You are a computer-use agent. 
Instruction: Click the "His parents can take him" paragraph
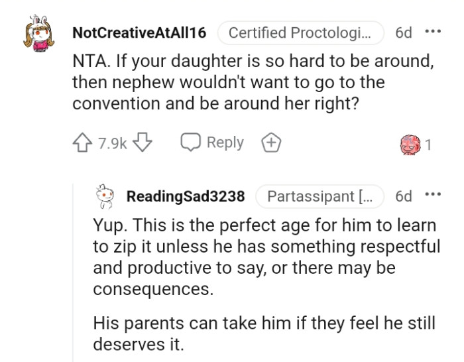pos(264,333)
